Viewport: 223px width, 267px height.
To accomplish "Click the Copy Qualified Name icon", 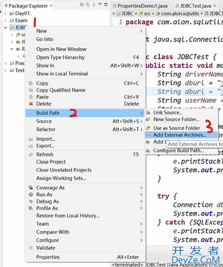I will point(31,90).
